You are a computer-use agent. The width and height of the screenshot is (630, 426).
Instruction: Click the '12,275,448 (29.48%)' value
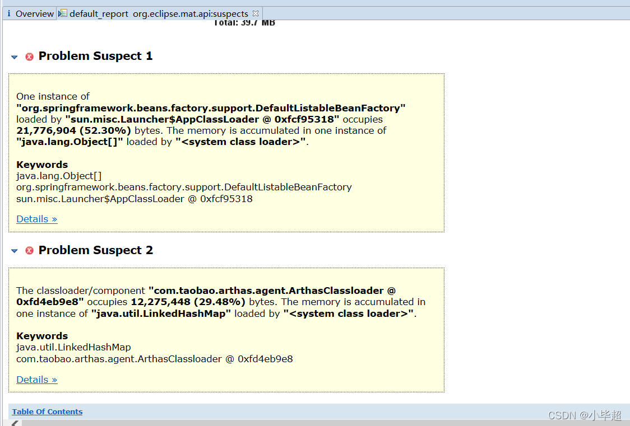pyautogui.click(x=188, y=302)
